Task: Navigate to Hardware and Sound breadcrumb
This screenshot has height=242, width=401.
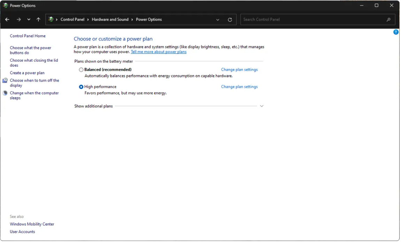Action: point(110,20)
